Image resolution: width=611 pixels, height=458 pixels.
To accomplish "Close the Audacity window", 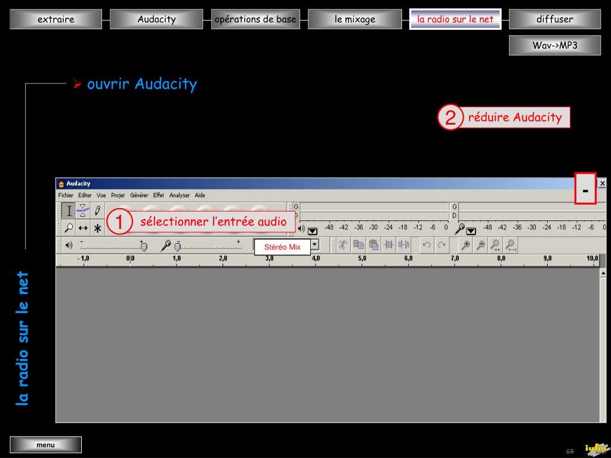I will (x=602, y=184).
